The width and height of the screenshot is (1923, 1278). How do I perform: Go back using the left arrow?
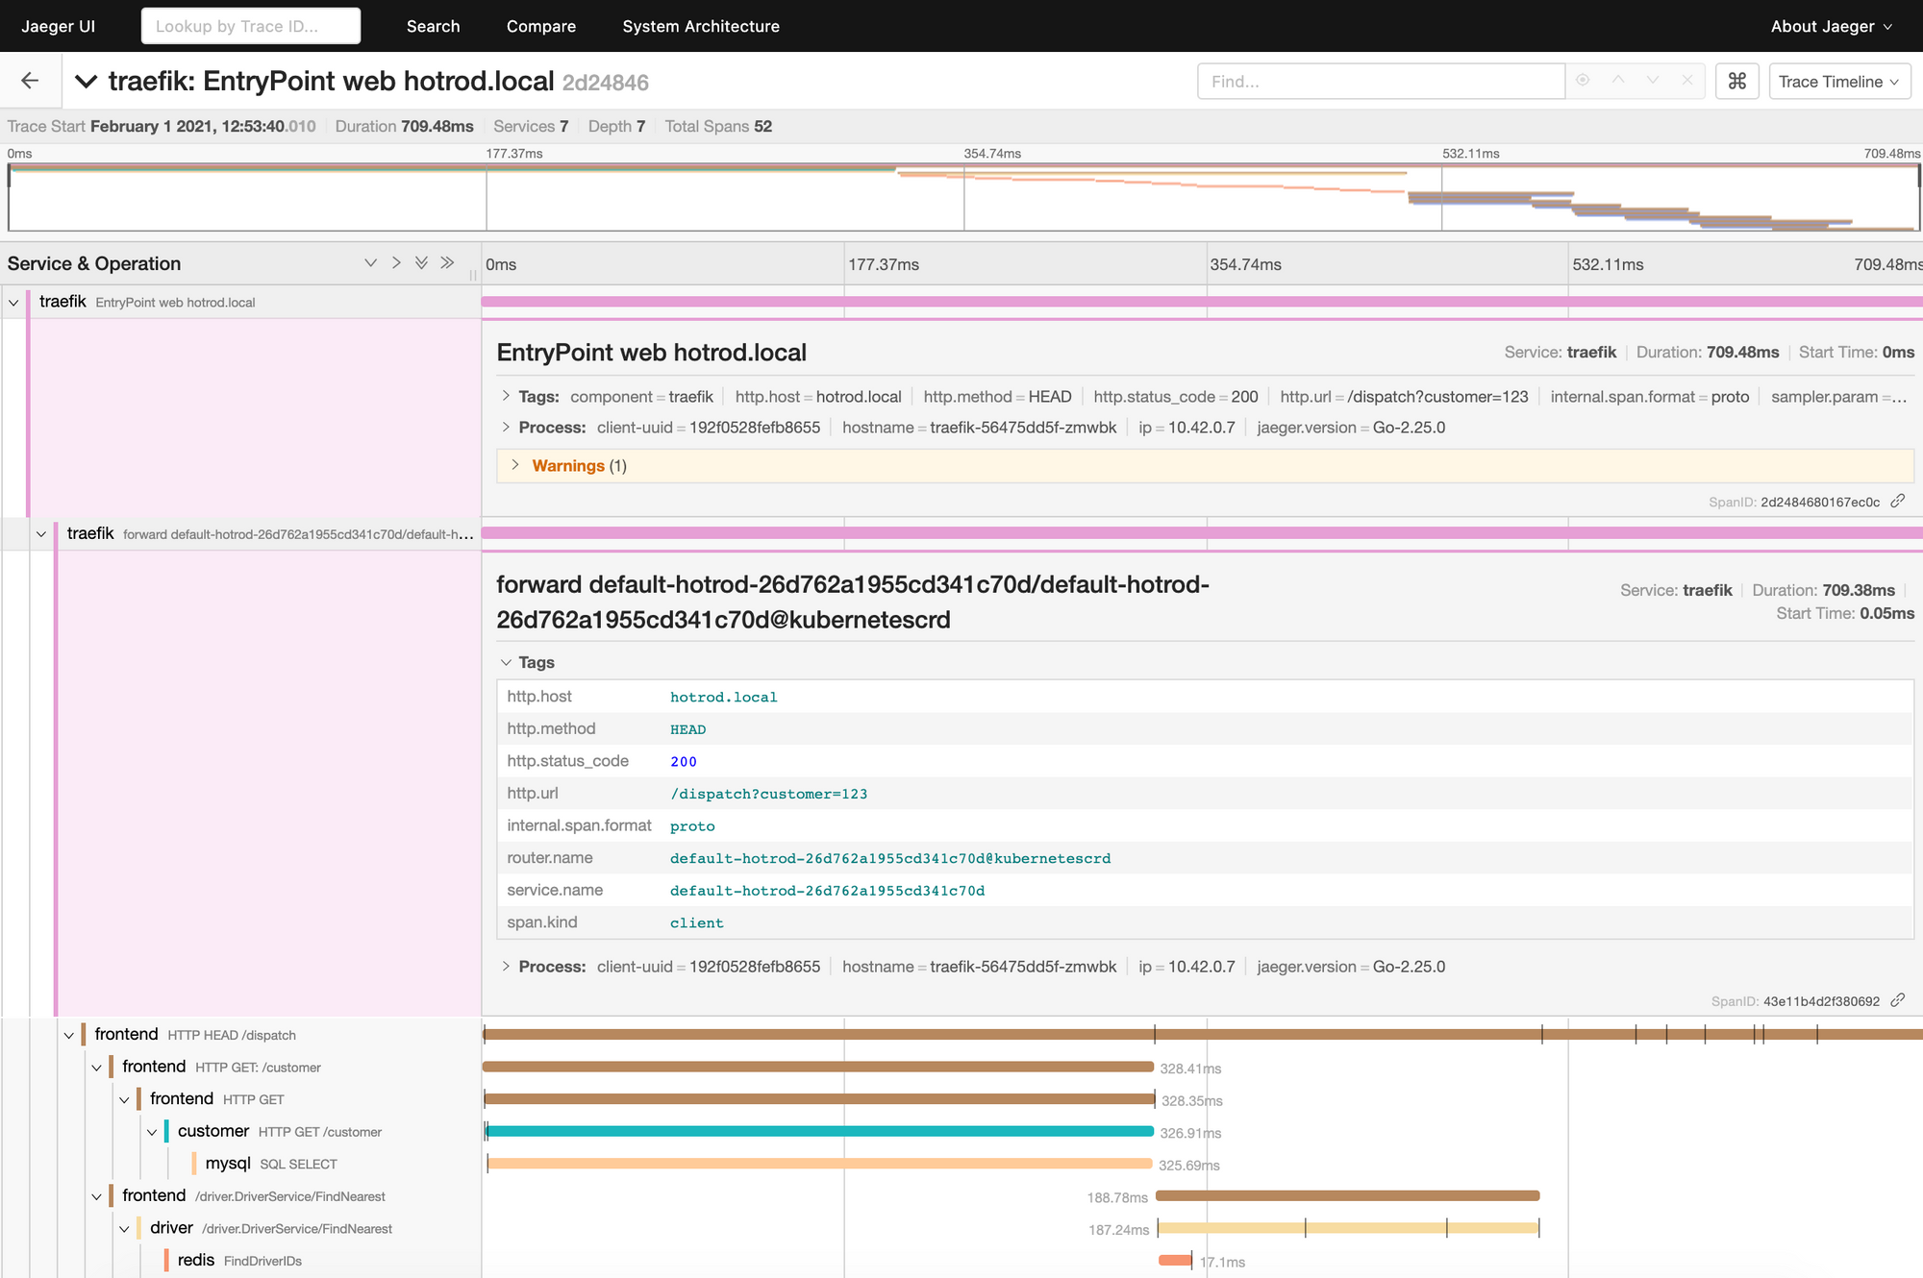30,81
